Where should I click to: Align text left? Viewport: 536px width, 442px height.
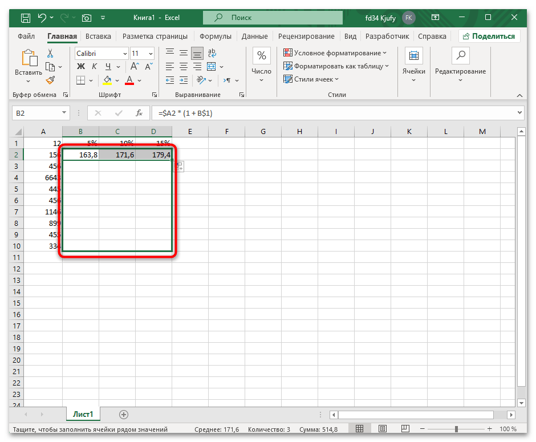170,66
